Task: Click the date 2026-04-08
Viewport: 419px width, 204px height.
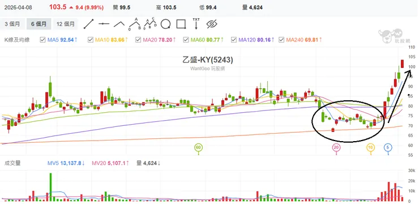Action: coord(18,7)
